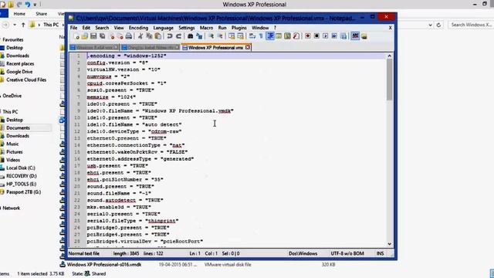Open the Window menu
Viewport: 494px width, 278px height.
click(x=260, y=28)
